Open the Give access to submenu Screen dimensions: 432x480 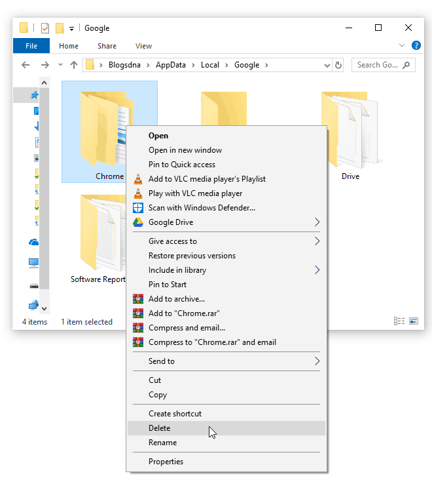click(x=226, y=241)
